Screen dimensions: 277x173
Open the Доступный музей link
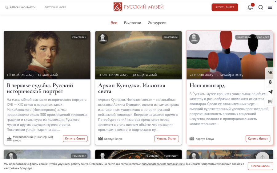coord(55,7)
